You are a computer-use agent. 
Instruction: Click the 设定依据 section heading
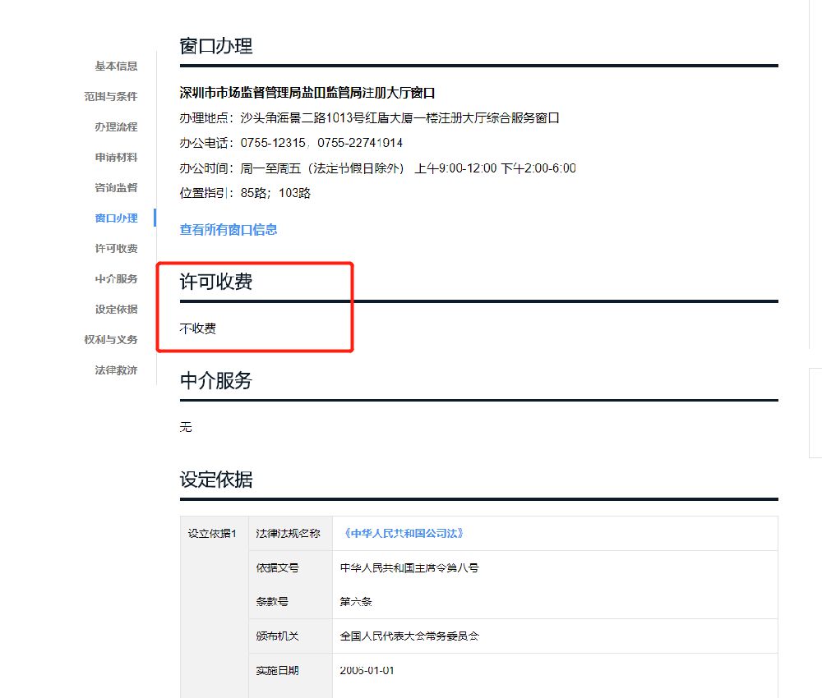pyautogui.click(x=216, y=480)
